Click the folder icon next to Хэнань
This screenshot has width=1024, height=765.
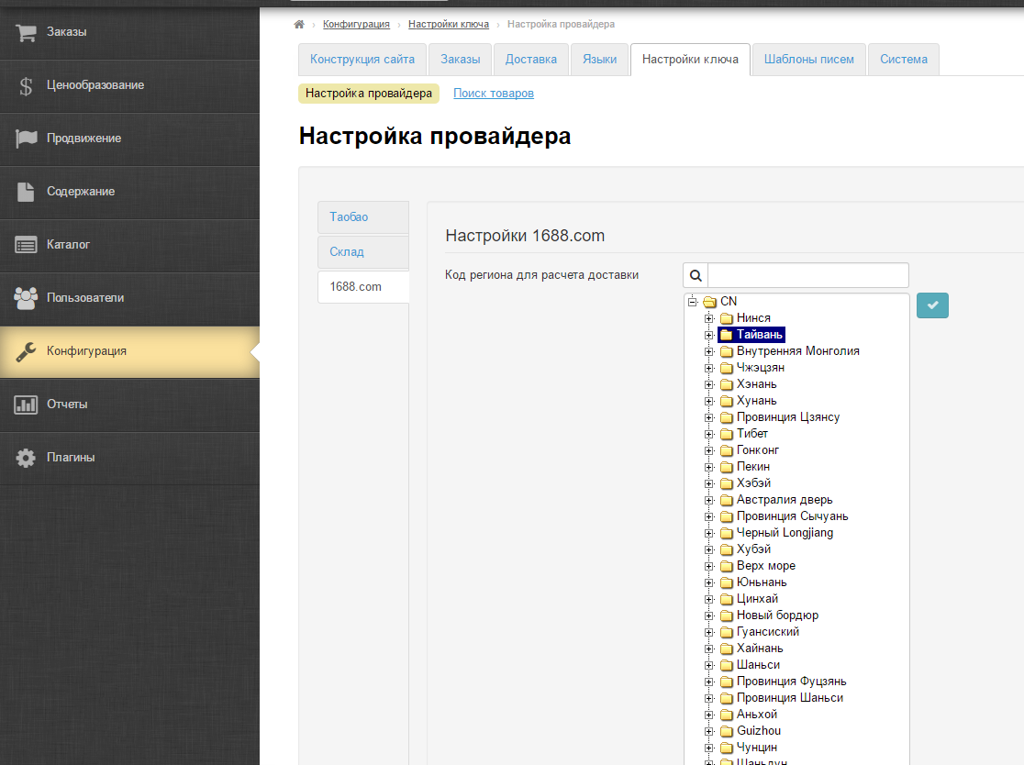point(726,384)
